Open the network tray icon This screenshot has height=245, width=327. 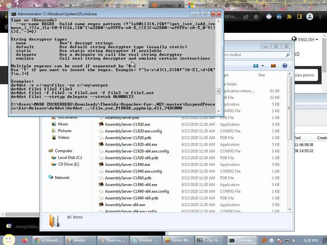click(287, 241)
